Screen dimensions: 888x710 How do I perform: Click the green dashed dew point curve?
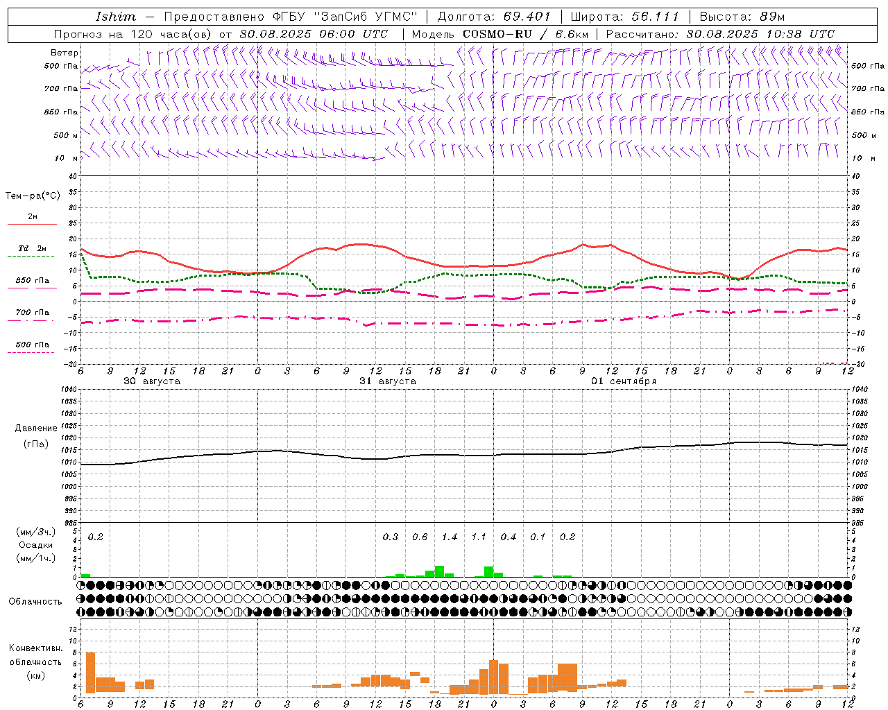465,276
